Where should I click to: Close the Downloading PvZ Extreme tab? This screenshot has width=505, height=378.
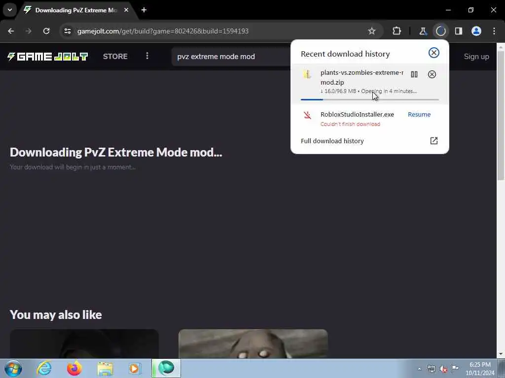point(126,10)
